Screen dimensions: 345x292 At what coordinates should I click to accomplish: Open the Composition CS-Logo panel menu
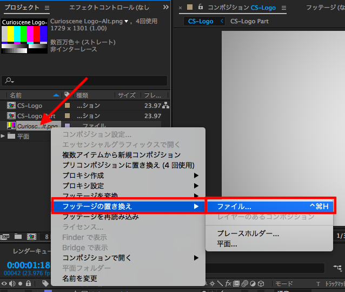tap(284, 8)
